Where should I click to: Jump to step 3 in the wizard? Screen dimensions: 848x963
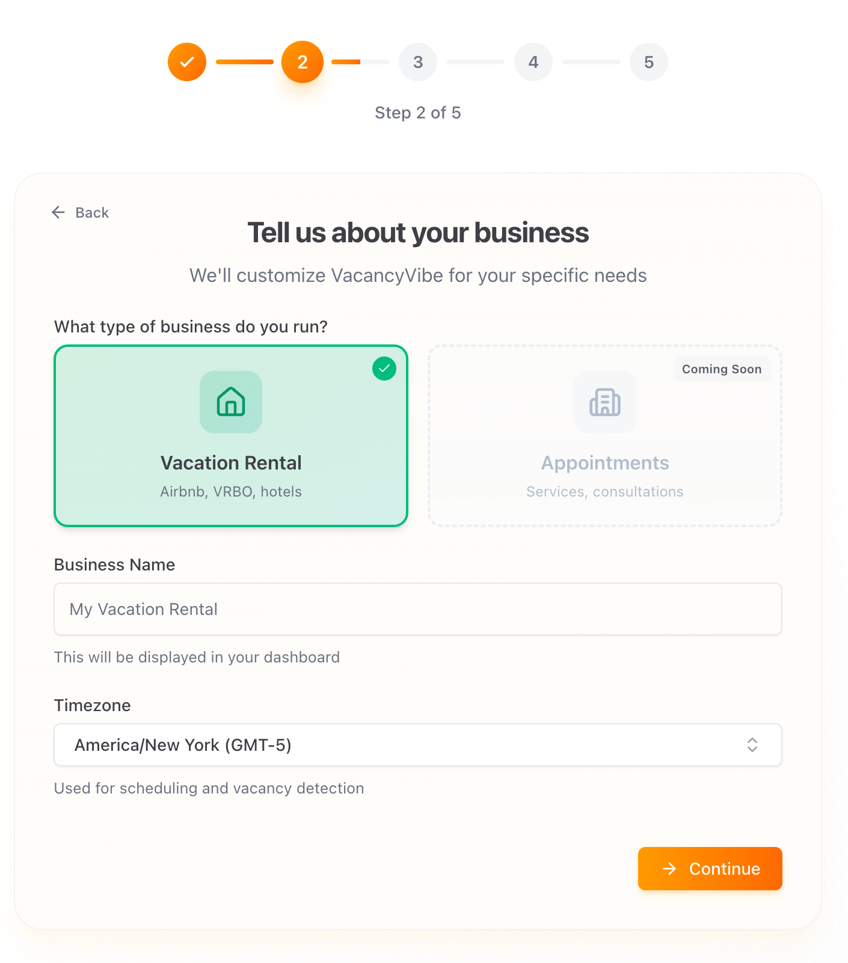point(418,61)
